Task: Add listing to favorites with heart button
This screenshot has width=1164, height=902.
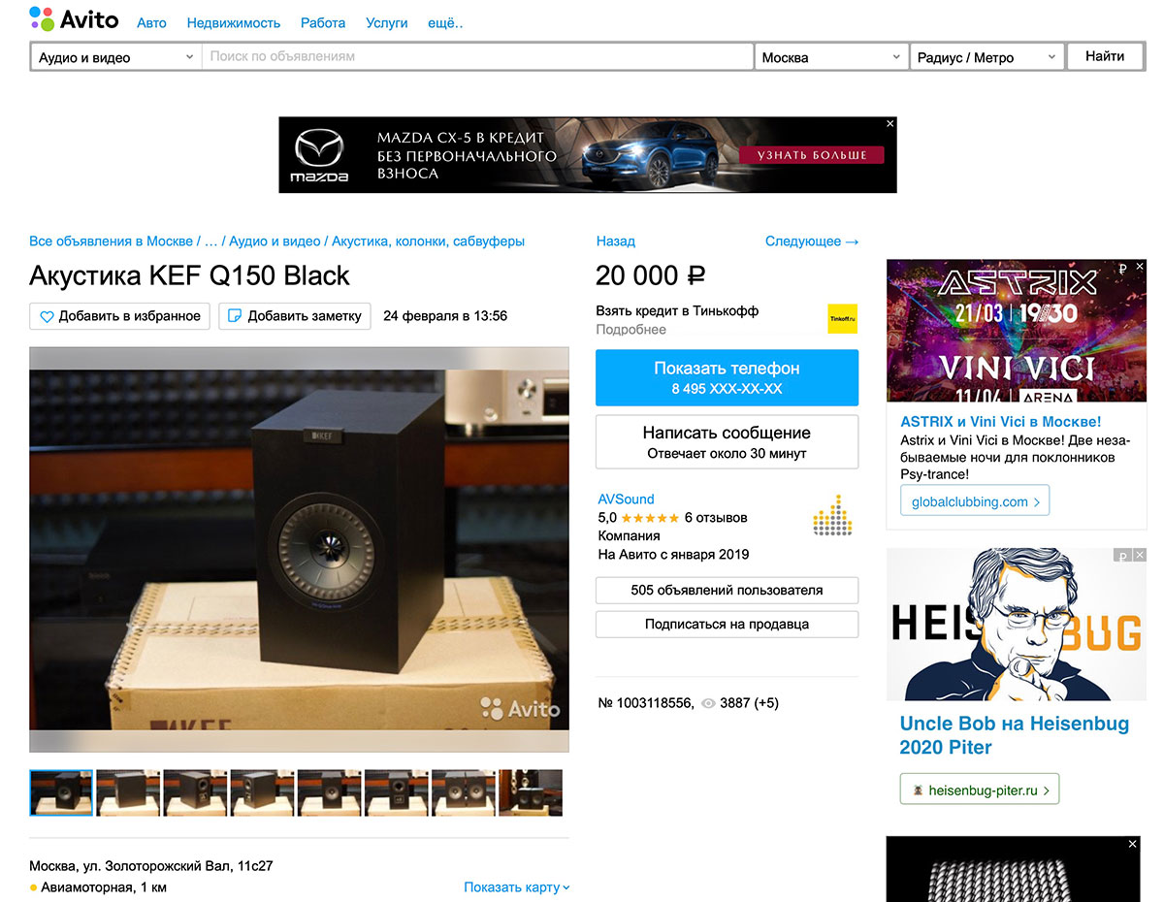Action: [x=120, y=316]
